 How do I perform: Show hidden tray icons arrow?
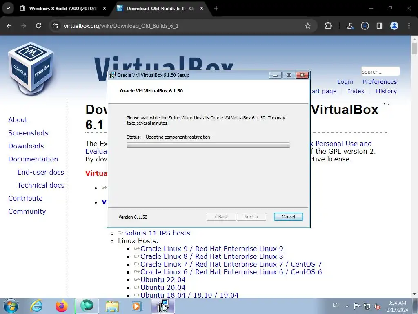tap(347, 306)
